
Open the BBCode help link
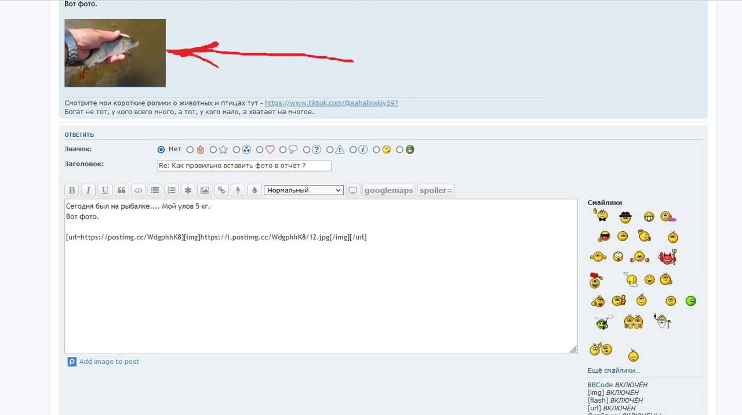coord(600,385)
